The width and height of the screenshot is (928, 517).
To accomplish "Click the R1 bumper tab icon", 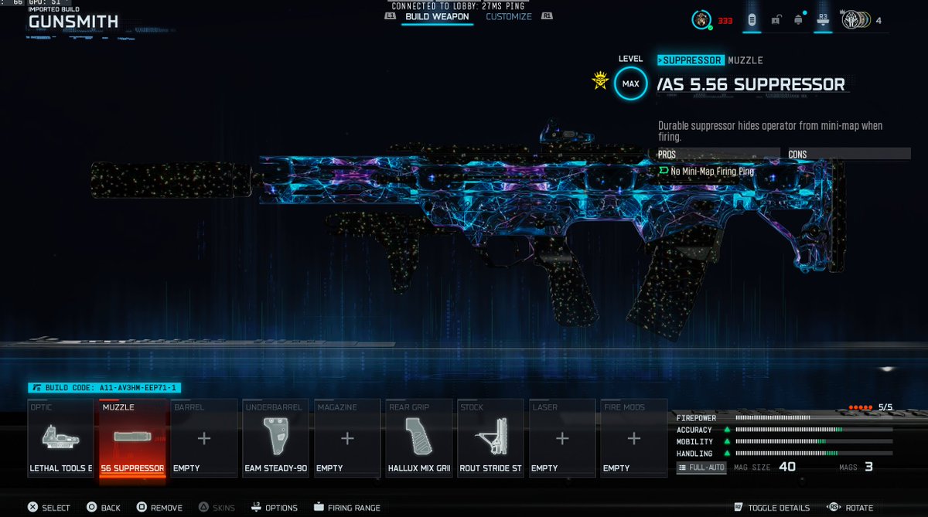I will click(548, 16).
